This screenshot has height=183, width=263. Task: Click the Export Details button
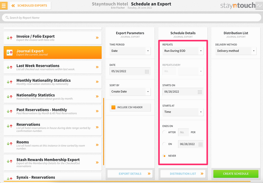[130, 174]
